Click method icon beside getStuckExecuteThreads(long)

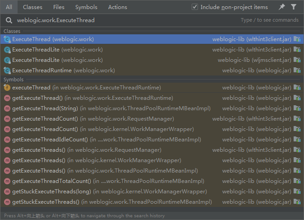pyautogui.click(x=7, y=192)
